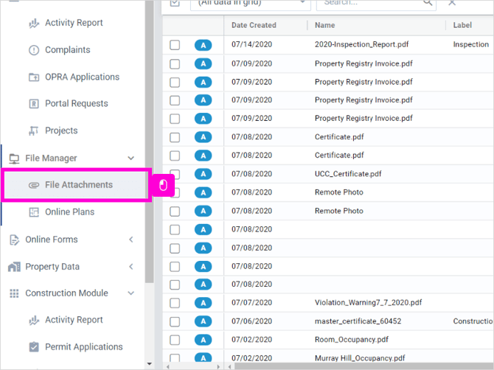Click chart icon of Construction Activity Report
The image size is (494, 370).
click(34, 321)
